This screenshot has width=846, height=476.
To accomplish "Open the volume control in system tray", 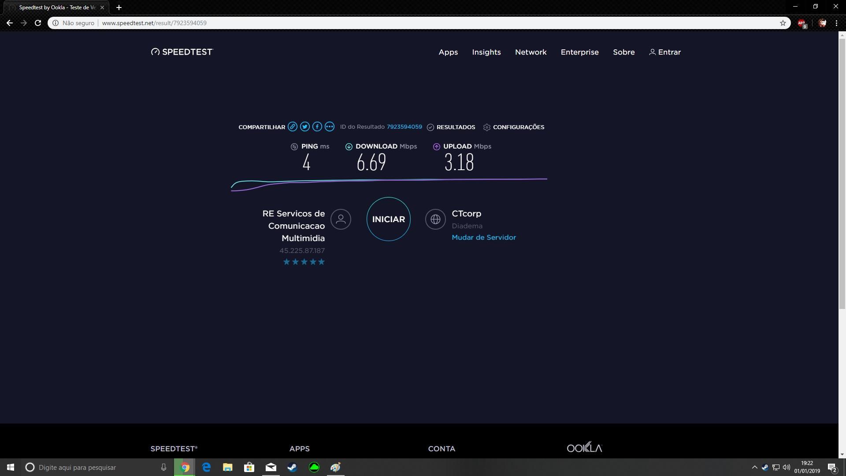I will pyautogui.click(x=786, y=467).
